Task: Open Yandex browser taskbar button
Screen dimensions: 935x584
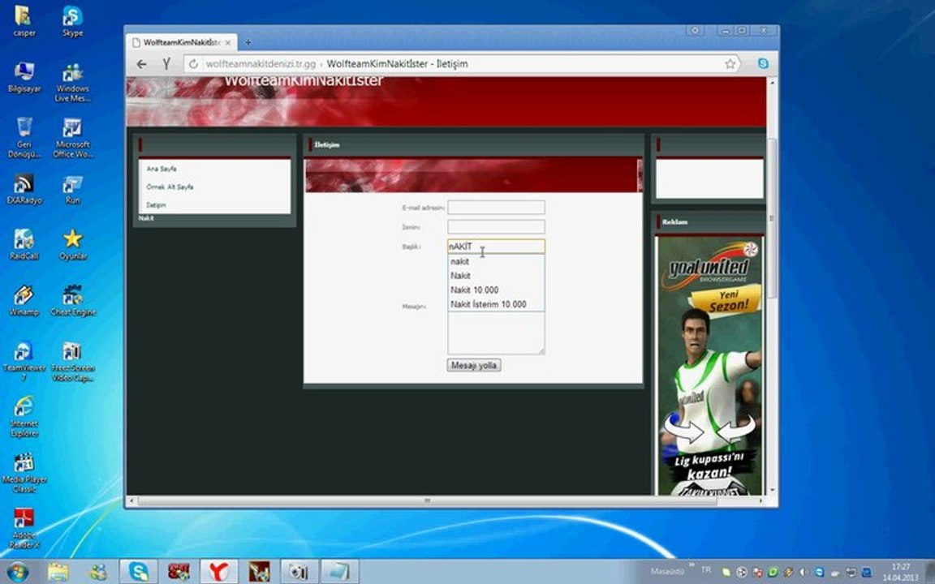Action: click(x=218, y=572)
